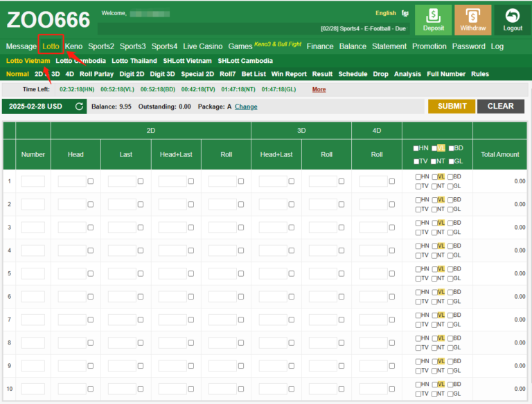Click the refresh icon beside 2025-02-28 USD
The height and width of the screenshot is (404, 532).
79,107
